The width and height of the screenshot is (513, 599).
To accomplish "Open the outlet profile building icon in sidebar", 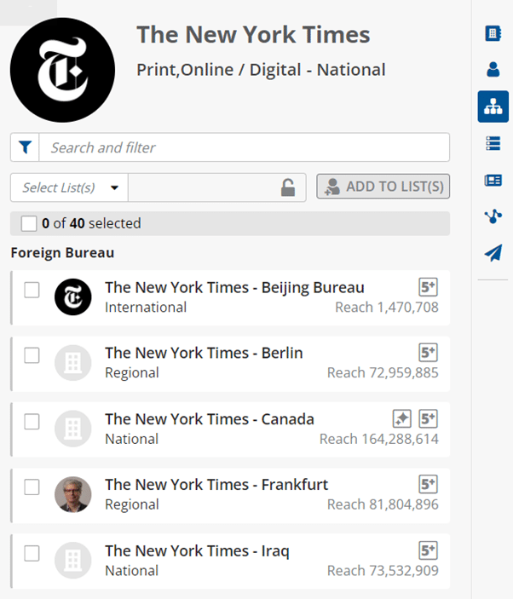I will 493,33.
